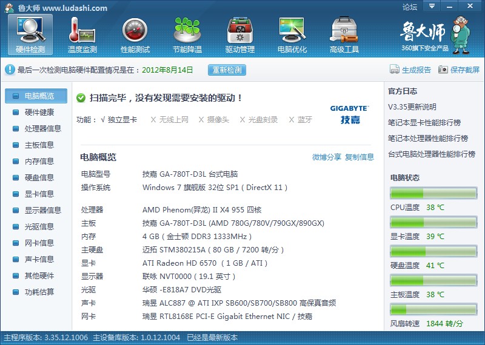The image size is (485, 345).
Task: Click the 主程序版本 status bar text
Action: tap(46, 338)
